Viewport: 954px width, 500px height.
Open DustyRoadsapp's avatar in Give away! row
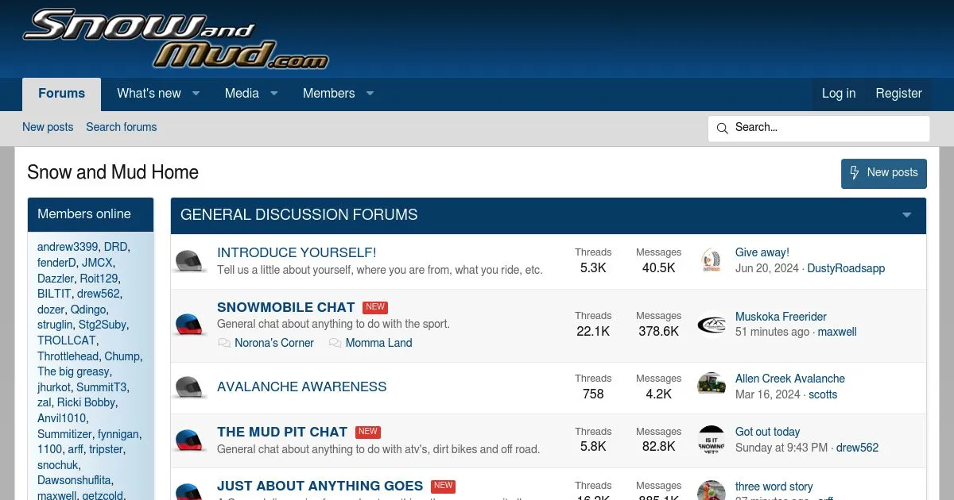click(712, 260)
